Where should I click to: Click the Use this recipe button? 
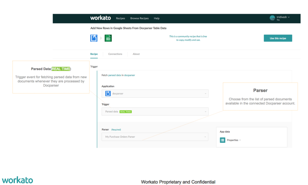278,38
